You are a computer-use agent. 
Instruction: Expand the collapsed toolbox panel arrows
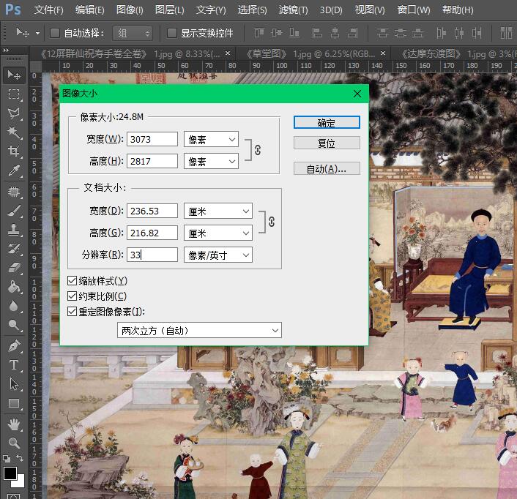click(x=6, y=50)
